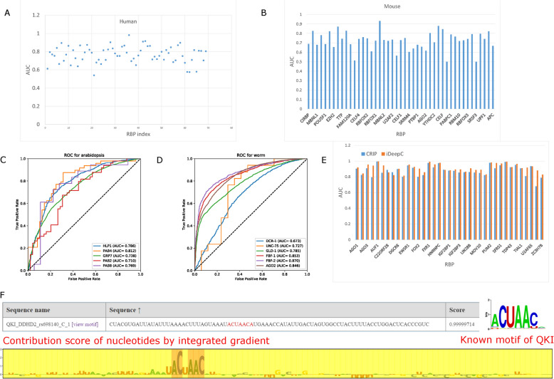This screenshot has height=379, width=554.
Task: Click the AGO1 label on CRIP/iDeepC chart
Action: (x=354, y=247)
